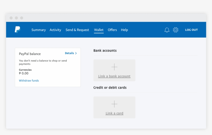Switch to the Wallet tab
212x135 pixels.
pos(99,30)
